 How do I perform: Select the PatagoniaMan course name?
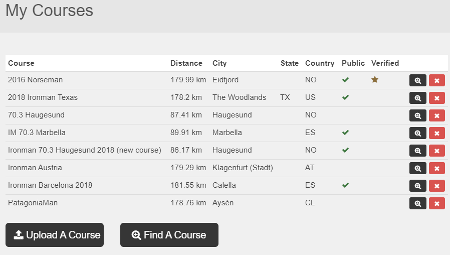click(x=33, y=203)
